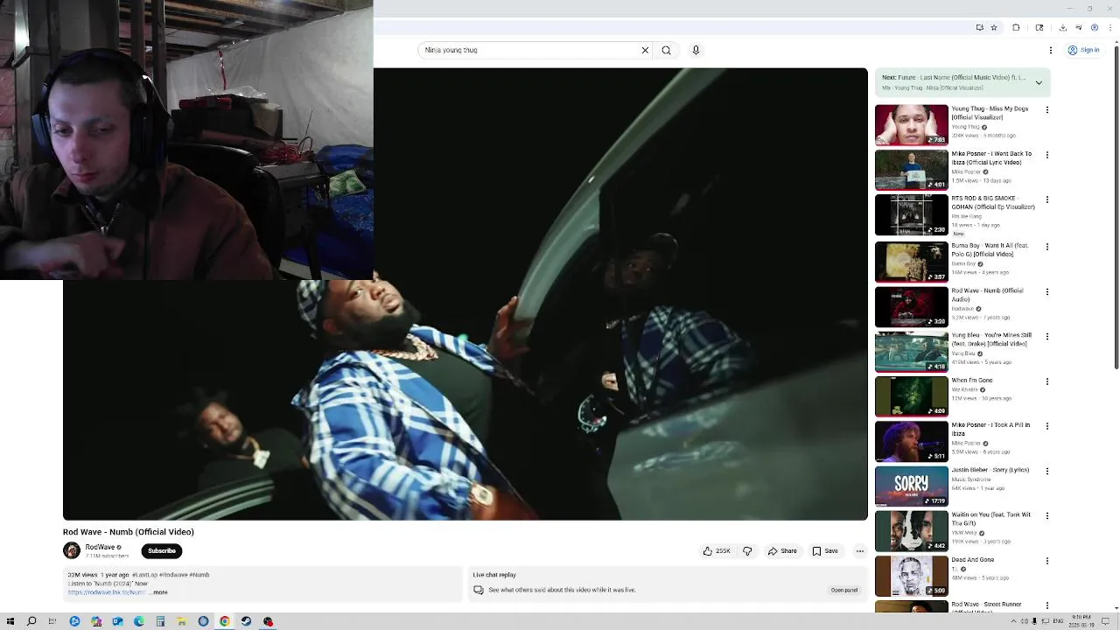Open options menu for Numb Official Audio

coord(1047,291)
